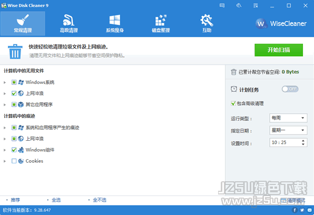Open the Facebook icon in status bar

point(295,210)
